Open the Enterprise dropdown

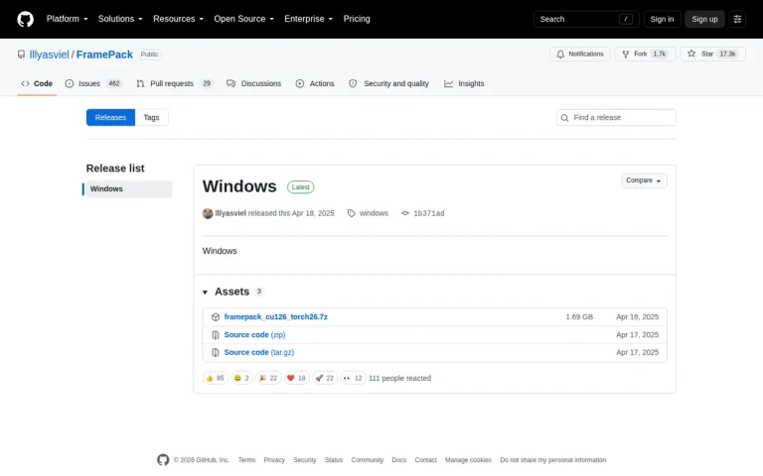tap(309, 19)
